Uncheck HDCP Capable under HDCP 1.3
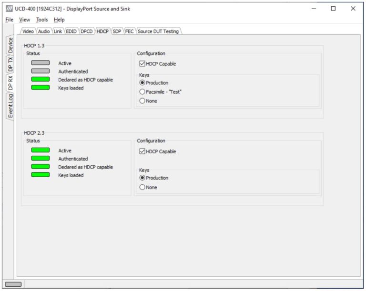 coord(142,64)
